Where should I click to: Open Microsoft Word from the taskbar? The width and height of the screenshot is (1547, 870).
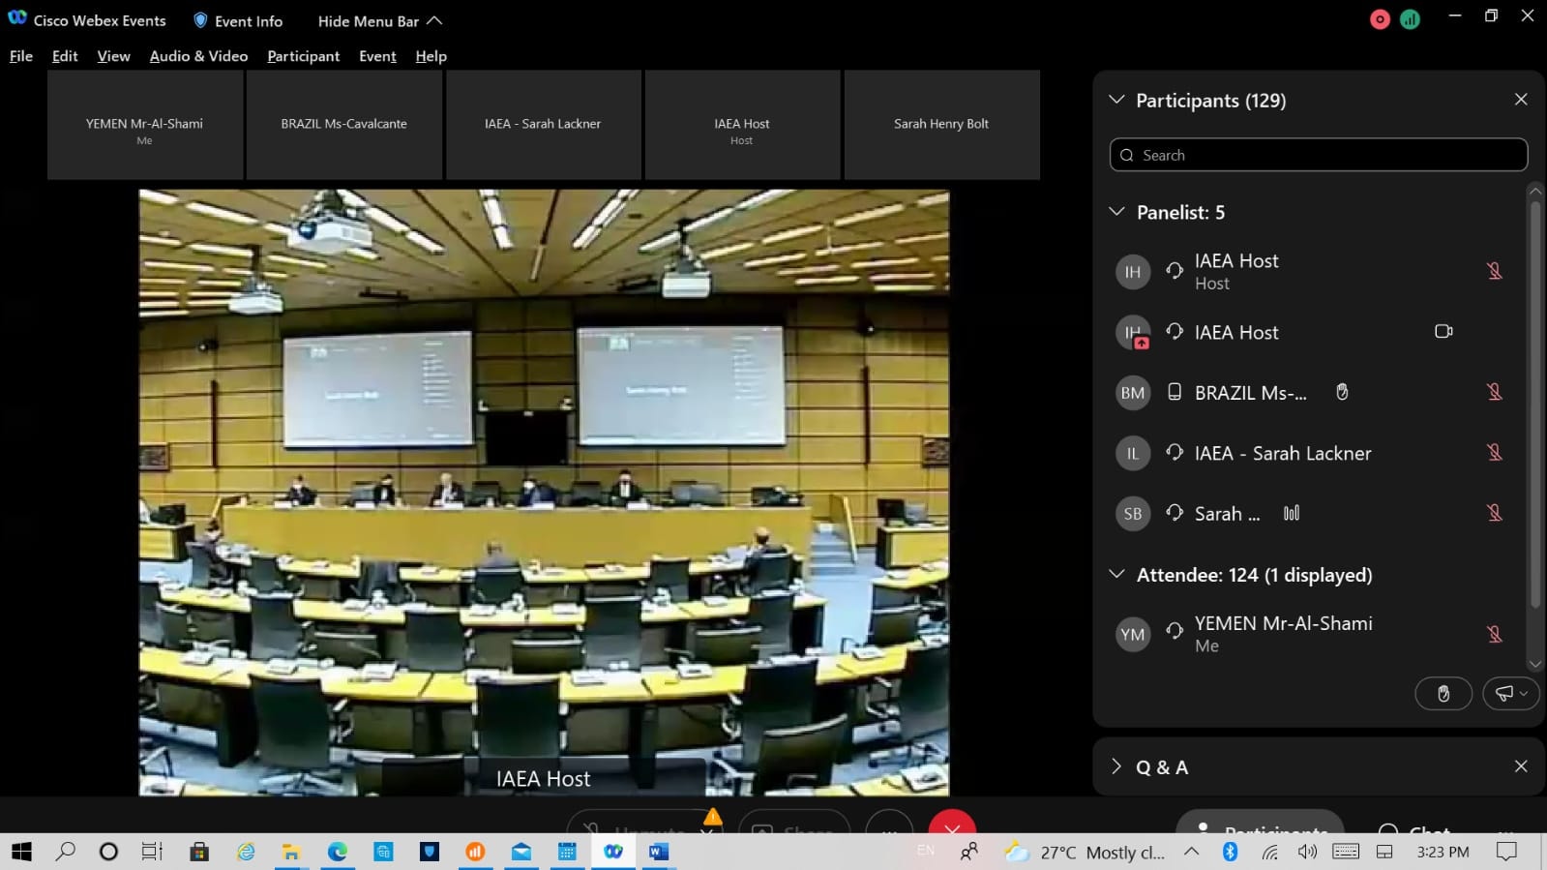(659, 852)
